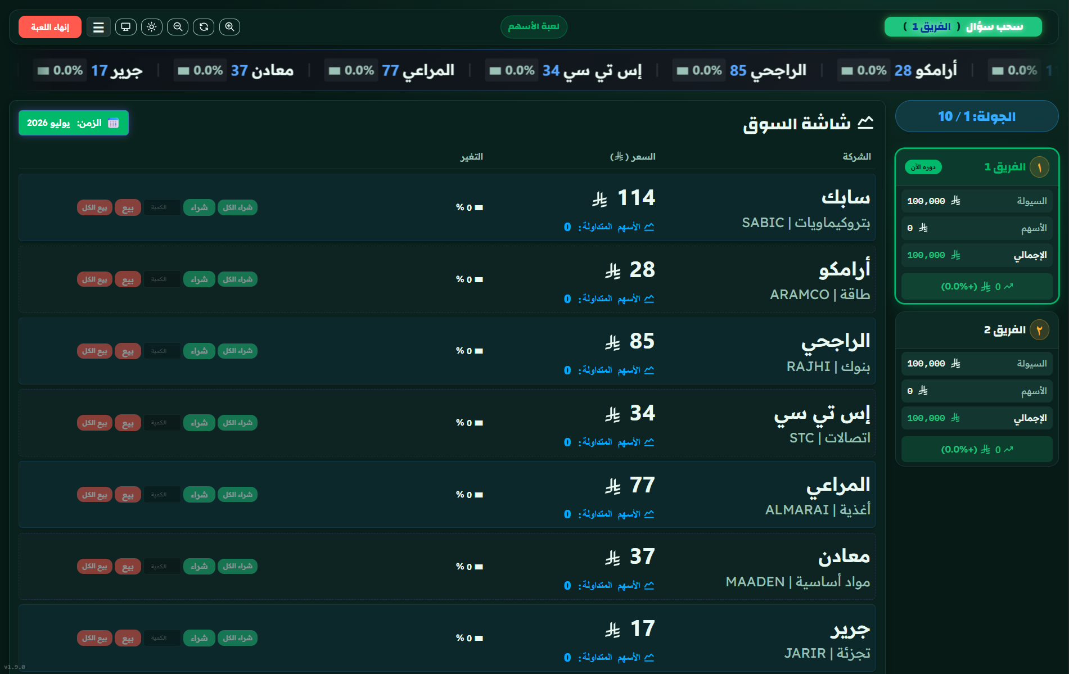Click the zoom in magnifier icon

click(x=229, y=26)
